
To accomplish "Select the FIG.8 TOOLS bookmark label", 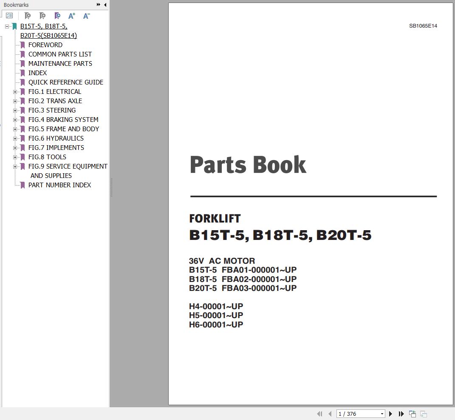I will [47, 157].
